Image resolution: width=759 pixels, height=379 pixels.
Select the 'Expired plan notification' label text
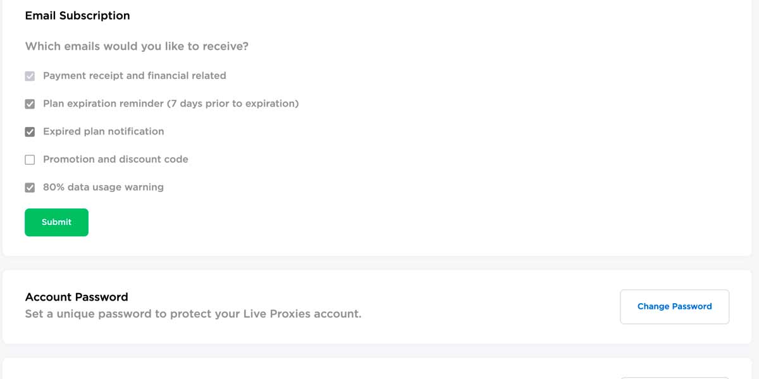coord(103,131)
